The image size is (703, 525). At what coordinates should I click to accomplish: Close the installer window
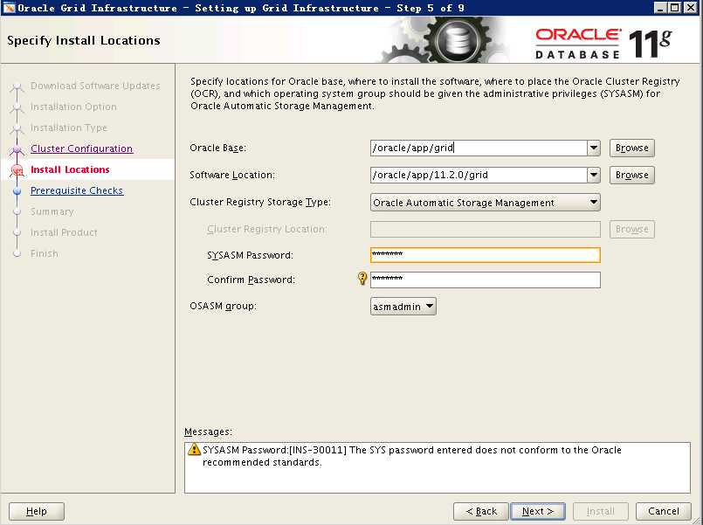(691, 8)
